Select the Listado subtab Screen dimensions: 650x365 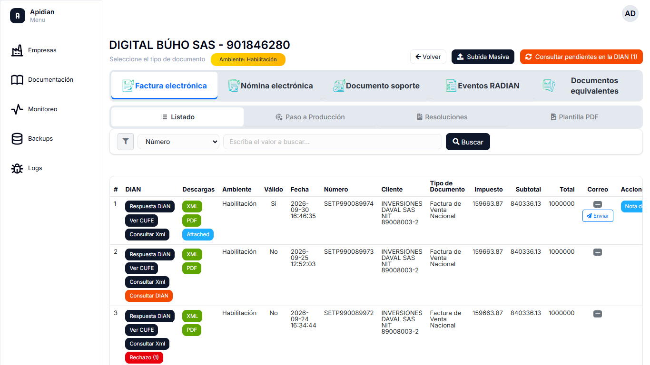[x=177, y=117]
